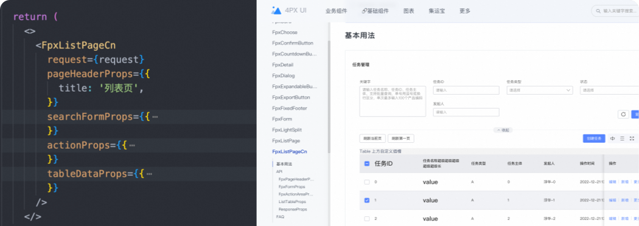
Task: Open the 状态 select dropdown
Action: click(609, 91)
